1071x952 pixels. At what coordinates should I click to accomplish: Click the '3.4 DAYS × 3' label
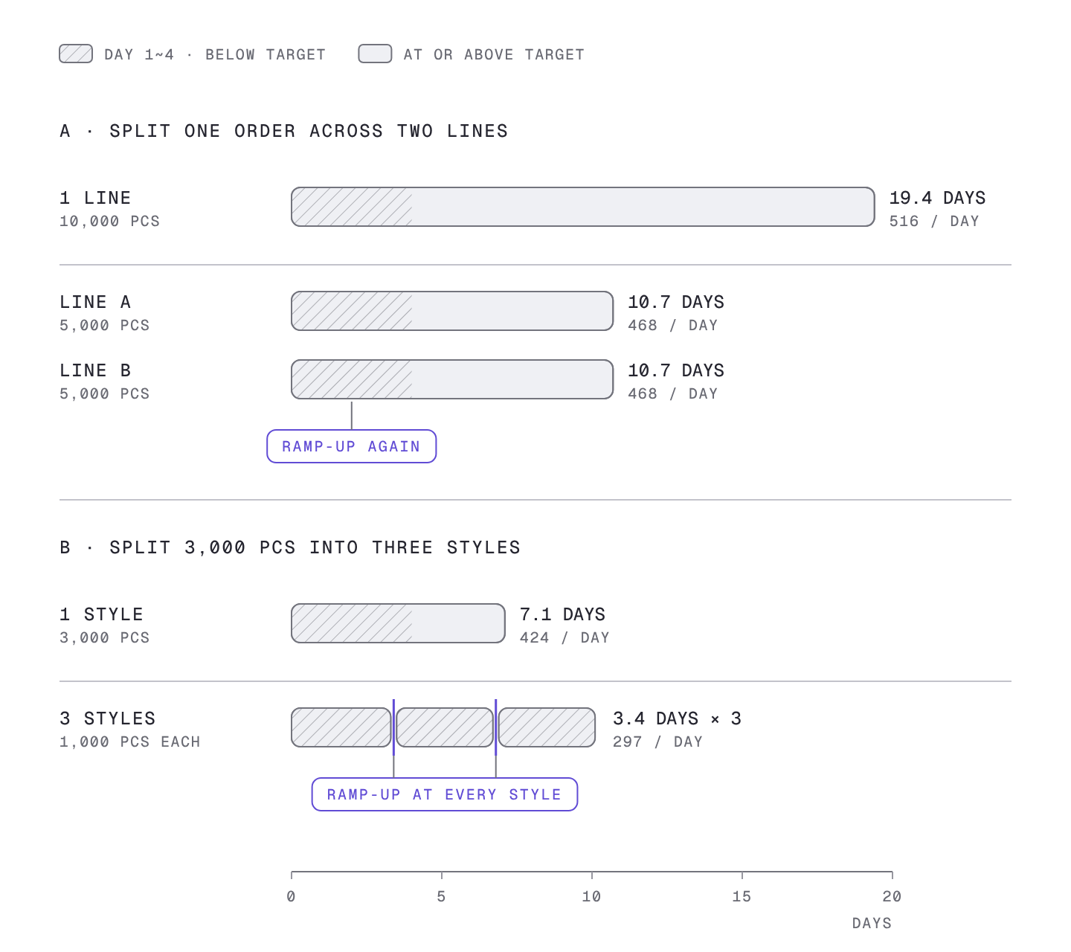[677, 718]
